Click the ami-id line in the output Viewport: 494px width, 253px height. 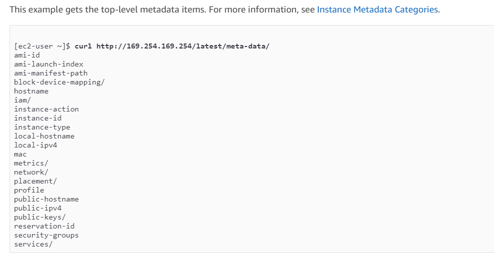pyautogui.click(x=27, y=55)
